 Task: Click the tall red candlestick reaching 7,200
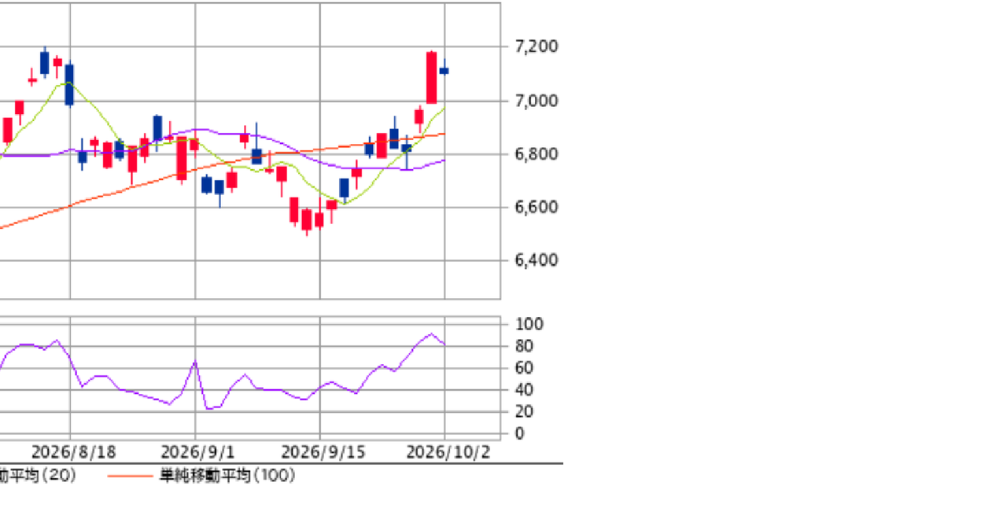click(x=432, y=77)
